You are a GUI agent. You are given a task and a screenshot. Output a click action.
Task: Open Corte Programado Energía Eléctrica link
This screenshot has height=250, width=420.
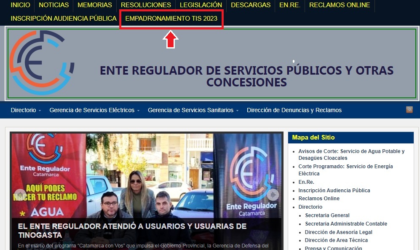(x=345, y=169)
